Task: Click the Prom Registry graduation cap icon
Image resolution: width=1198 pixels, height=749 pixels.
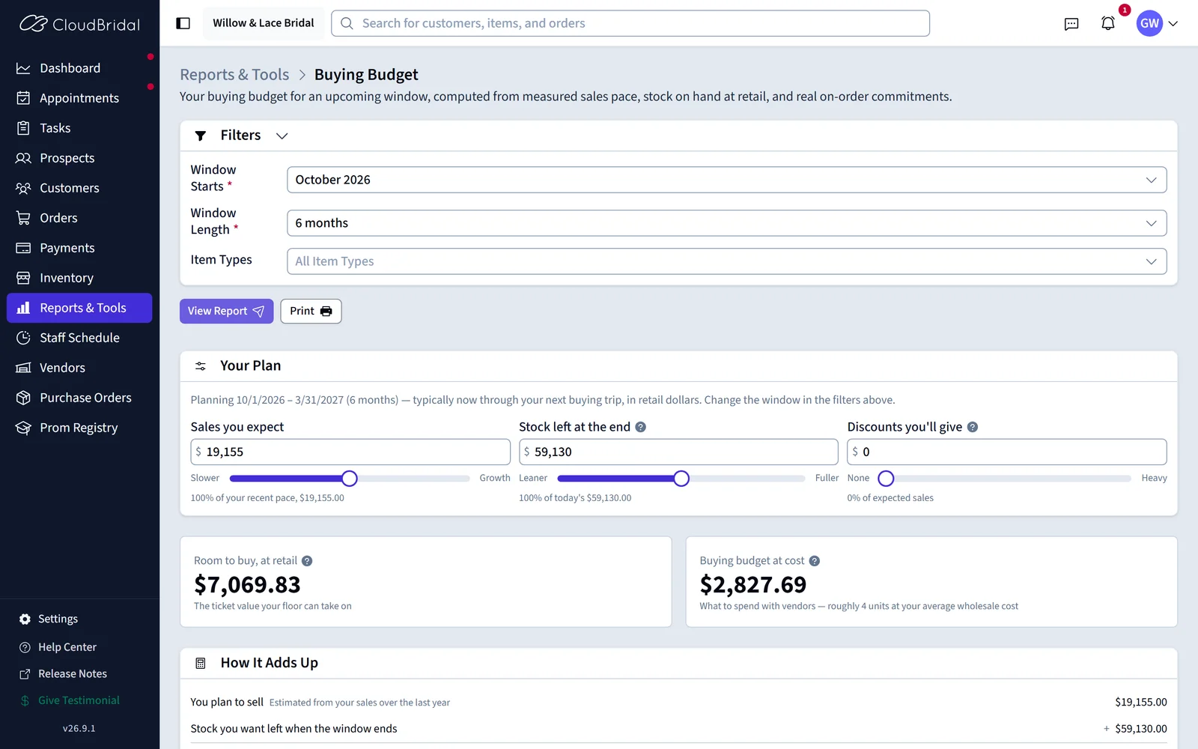Action: click(23, 428)
